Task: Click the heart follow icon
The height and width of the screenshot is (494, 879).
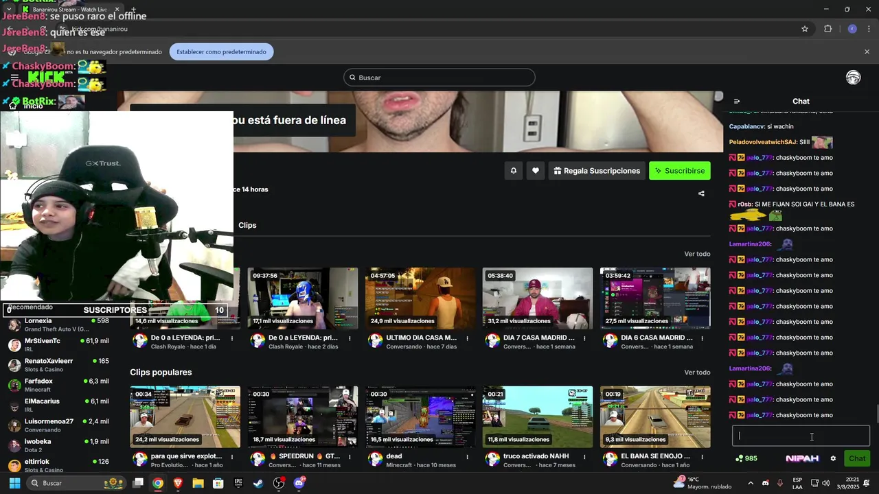Action: [x=536, y=171]
